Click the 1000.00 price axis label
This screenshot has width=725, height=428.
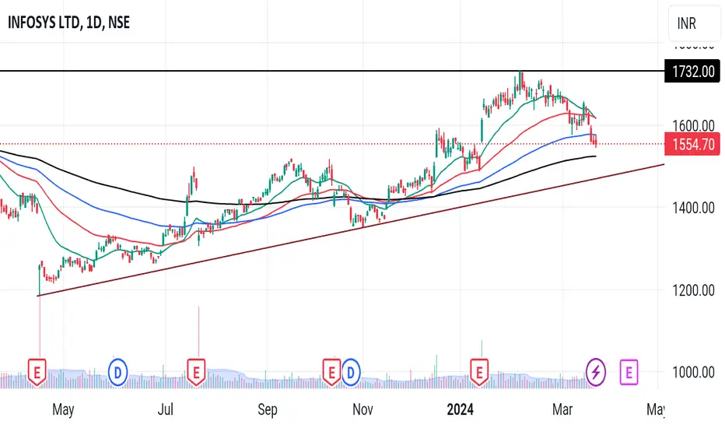pos(694,372)
